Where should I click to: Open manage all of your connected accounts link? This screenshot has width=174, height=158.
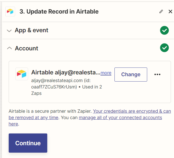pyautogui.click(x=85, y=121)
